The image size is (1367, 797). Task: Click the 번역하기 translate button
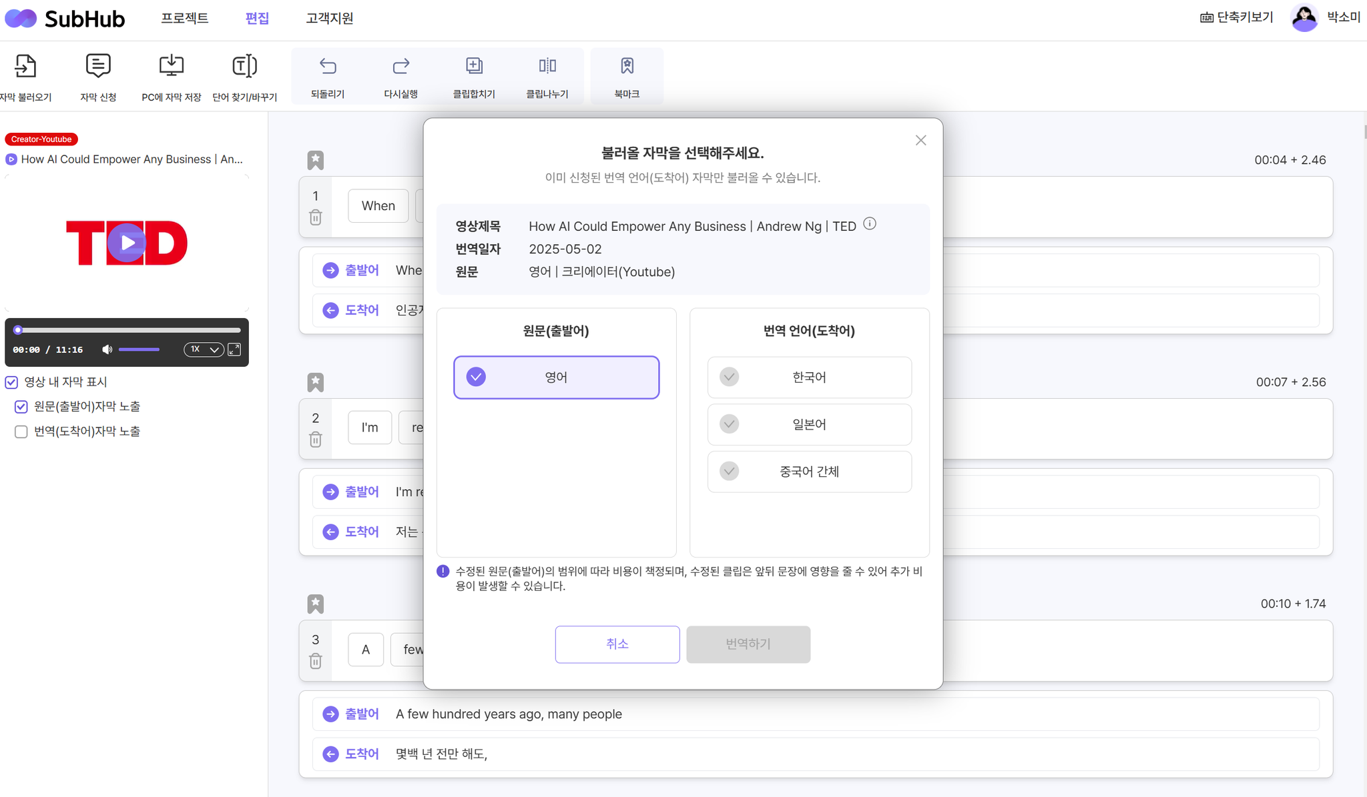[x=748, y=644]
